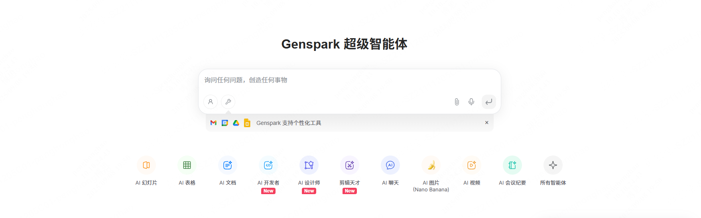
Task: Open the AI 视频 video icon
Action: pos(472,165)
